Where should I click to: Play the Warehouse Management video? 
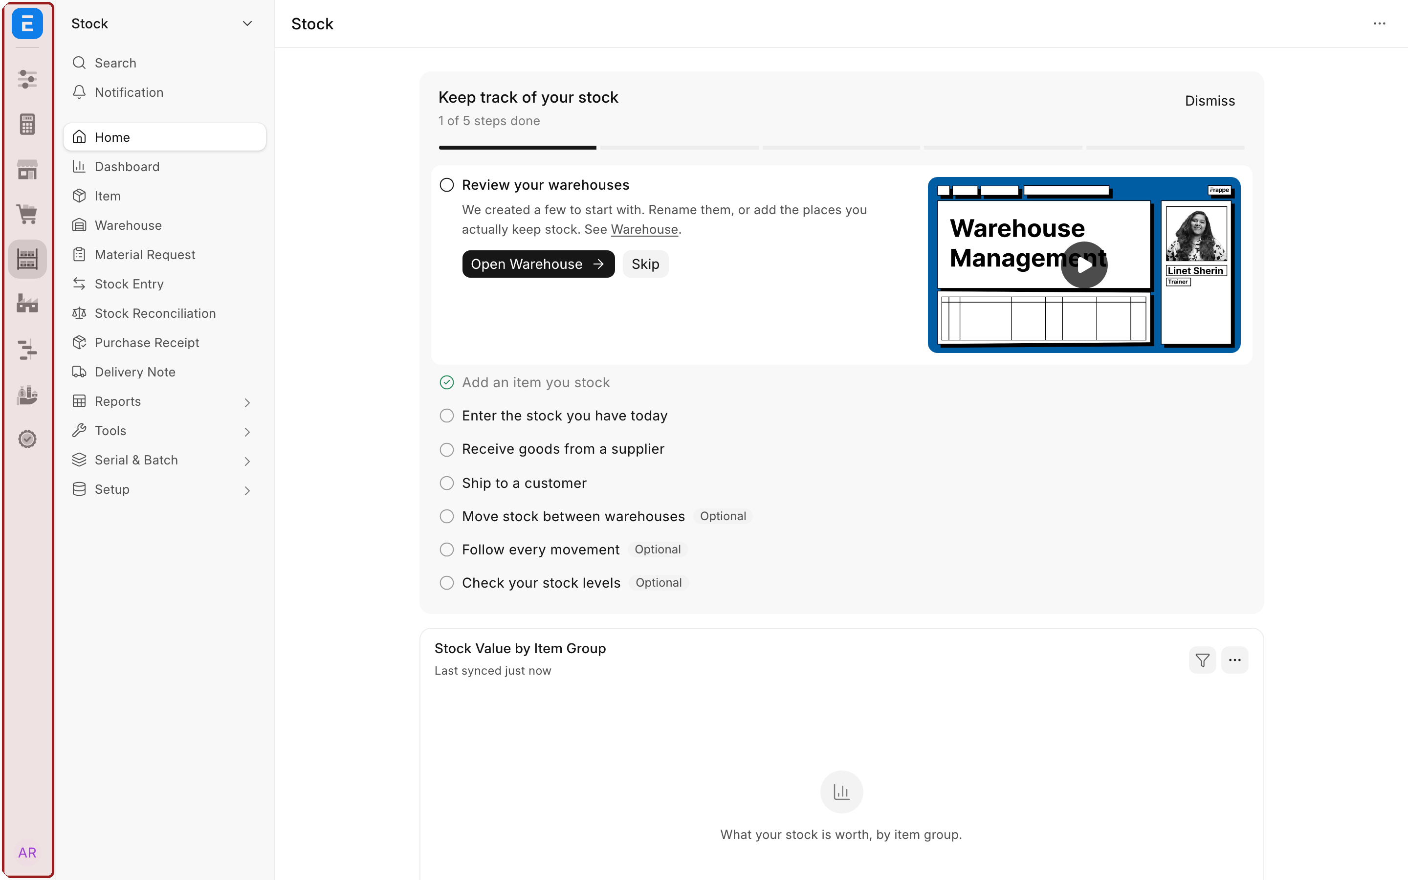pos(1084,265)
